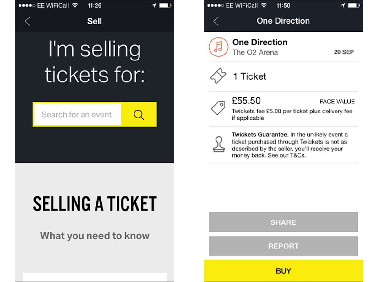
Task: Tap the location arrow on Sell status bar
Action: [154, 5]
